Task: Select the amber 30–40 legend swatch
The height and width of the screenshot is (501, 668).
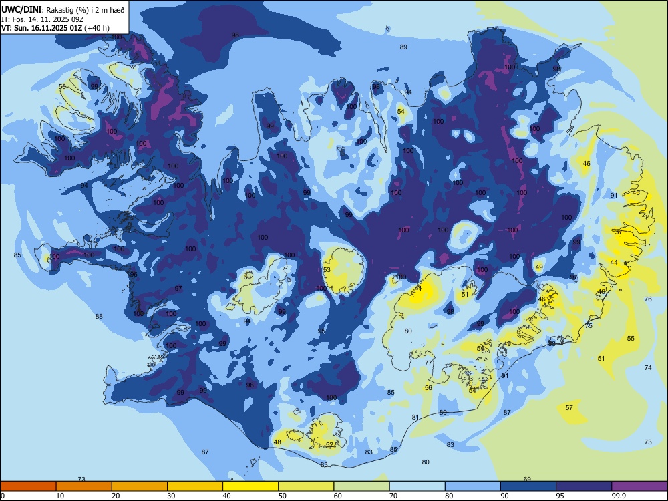Action: [195, 486]
